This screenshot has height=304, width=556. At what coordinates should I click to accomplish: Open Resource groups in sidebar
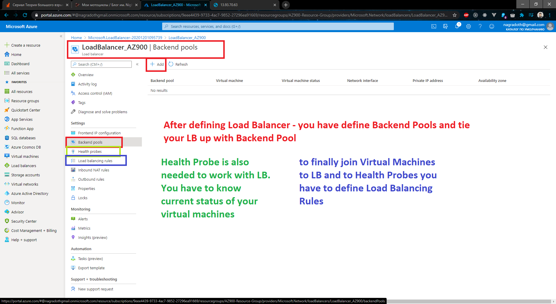pyautogui.click(x=22, y=101)
